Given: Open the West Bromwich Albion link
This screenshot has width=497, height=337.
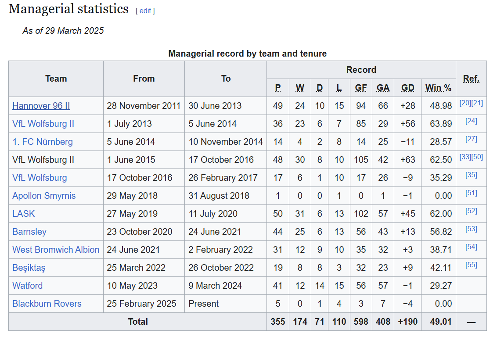Looking at the screenshot, I should click(x=56, y=250).
